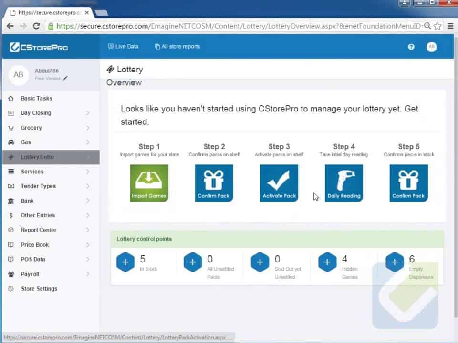
Task: Open the Step 2 Confirm Pack tile
Action: pyautogui.click(x=214, y=183)
